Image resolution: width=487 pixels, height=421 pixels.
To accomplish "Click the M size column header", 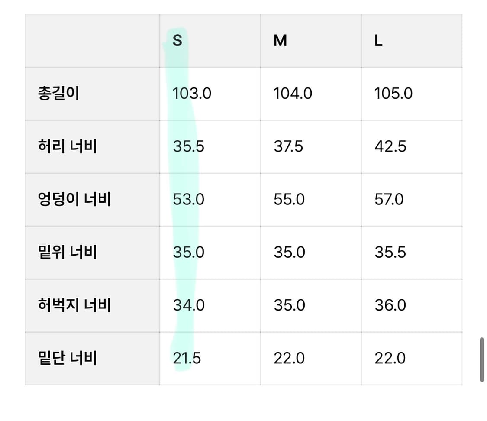I will (x=280, y=41).
